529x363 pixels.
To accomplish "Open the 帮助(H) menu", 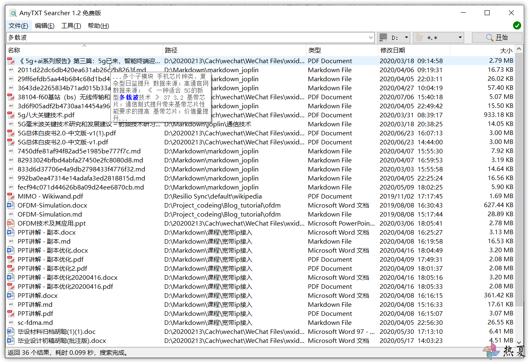I will 98,26.
